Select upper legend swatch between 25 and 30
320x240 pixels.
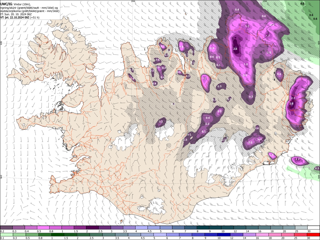(x=301, y=228)
